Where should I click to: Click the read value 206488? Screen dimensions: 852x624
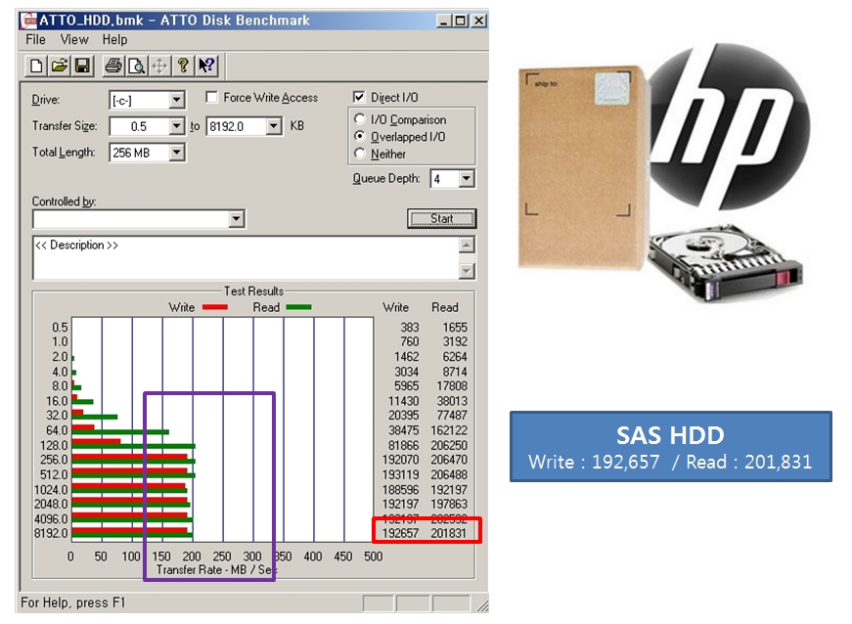point(449,474)
